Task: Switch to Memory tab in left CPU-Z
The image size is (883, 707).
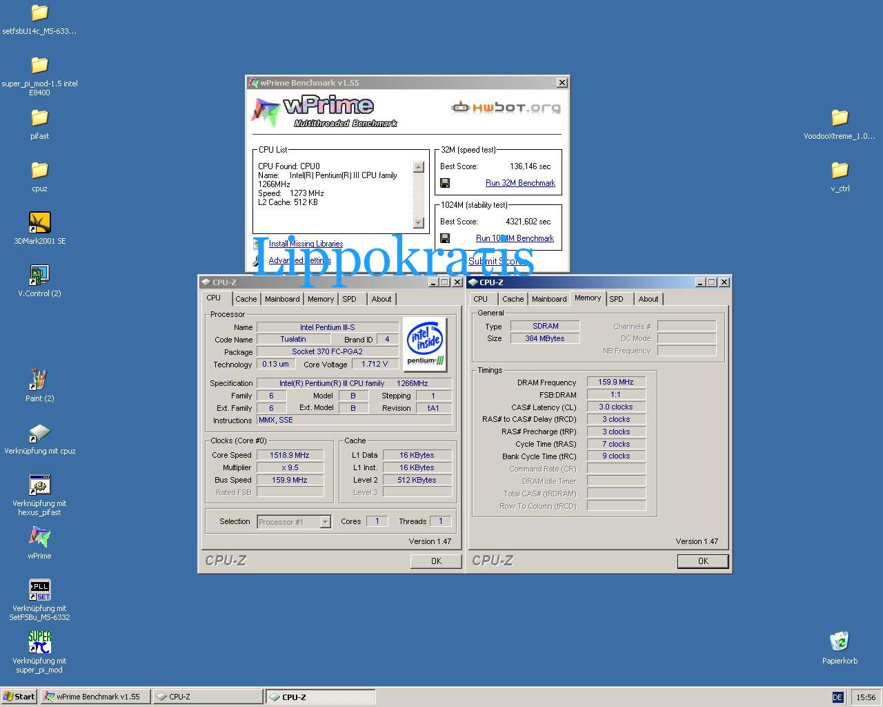Action: [x=321, y=299]
